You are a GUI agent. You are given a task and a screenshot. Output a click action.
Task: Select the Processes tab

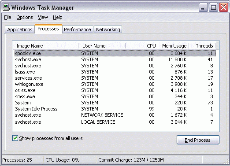point(48,29)
